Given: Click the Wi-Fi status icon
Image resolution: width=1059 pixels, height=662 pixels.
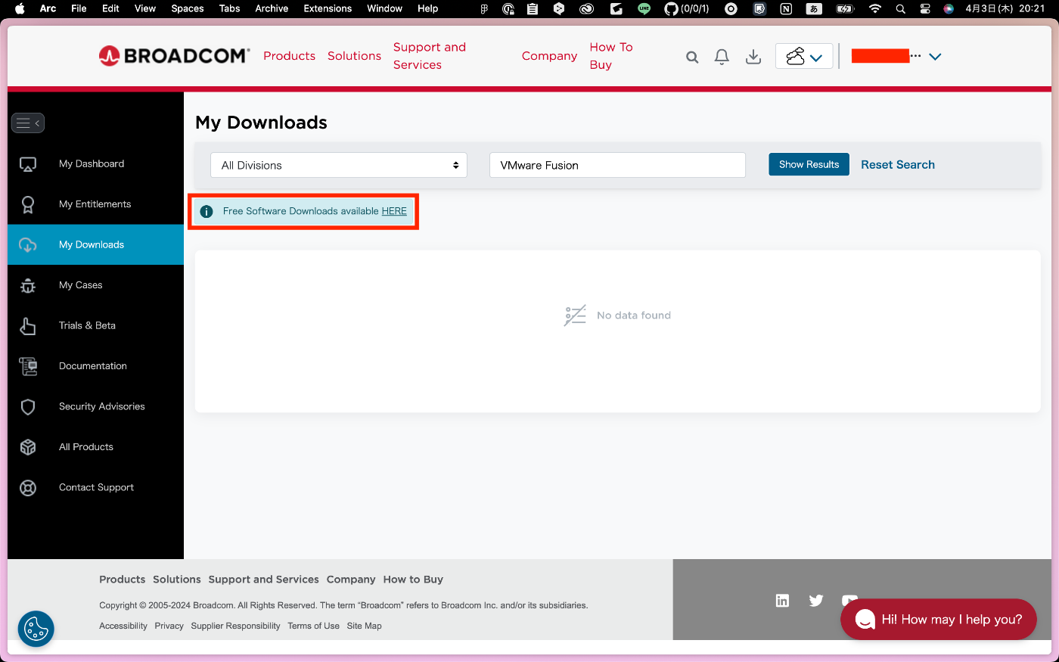Looking at the screenshot, I should pyautogui.click(x=875, y=8).
